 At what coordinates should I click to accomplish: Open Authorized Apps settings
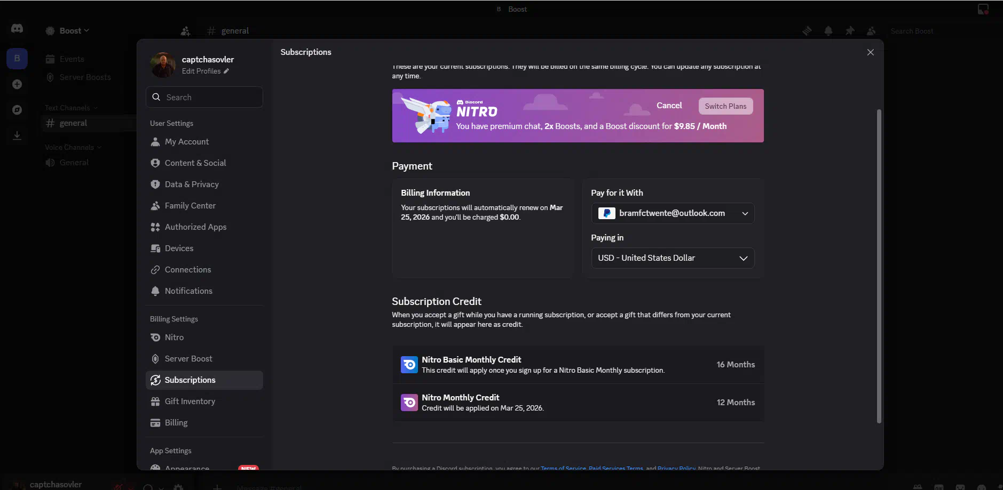[x=195, y=227]
